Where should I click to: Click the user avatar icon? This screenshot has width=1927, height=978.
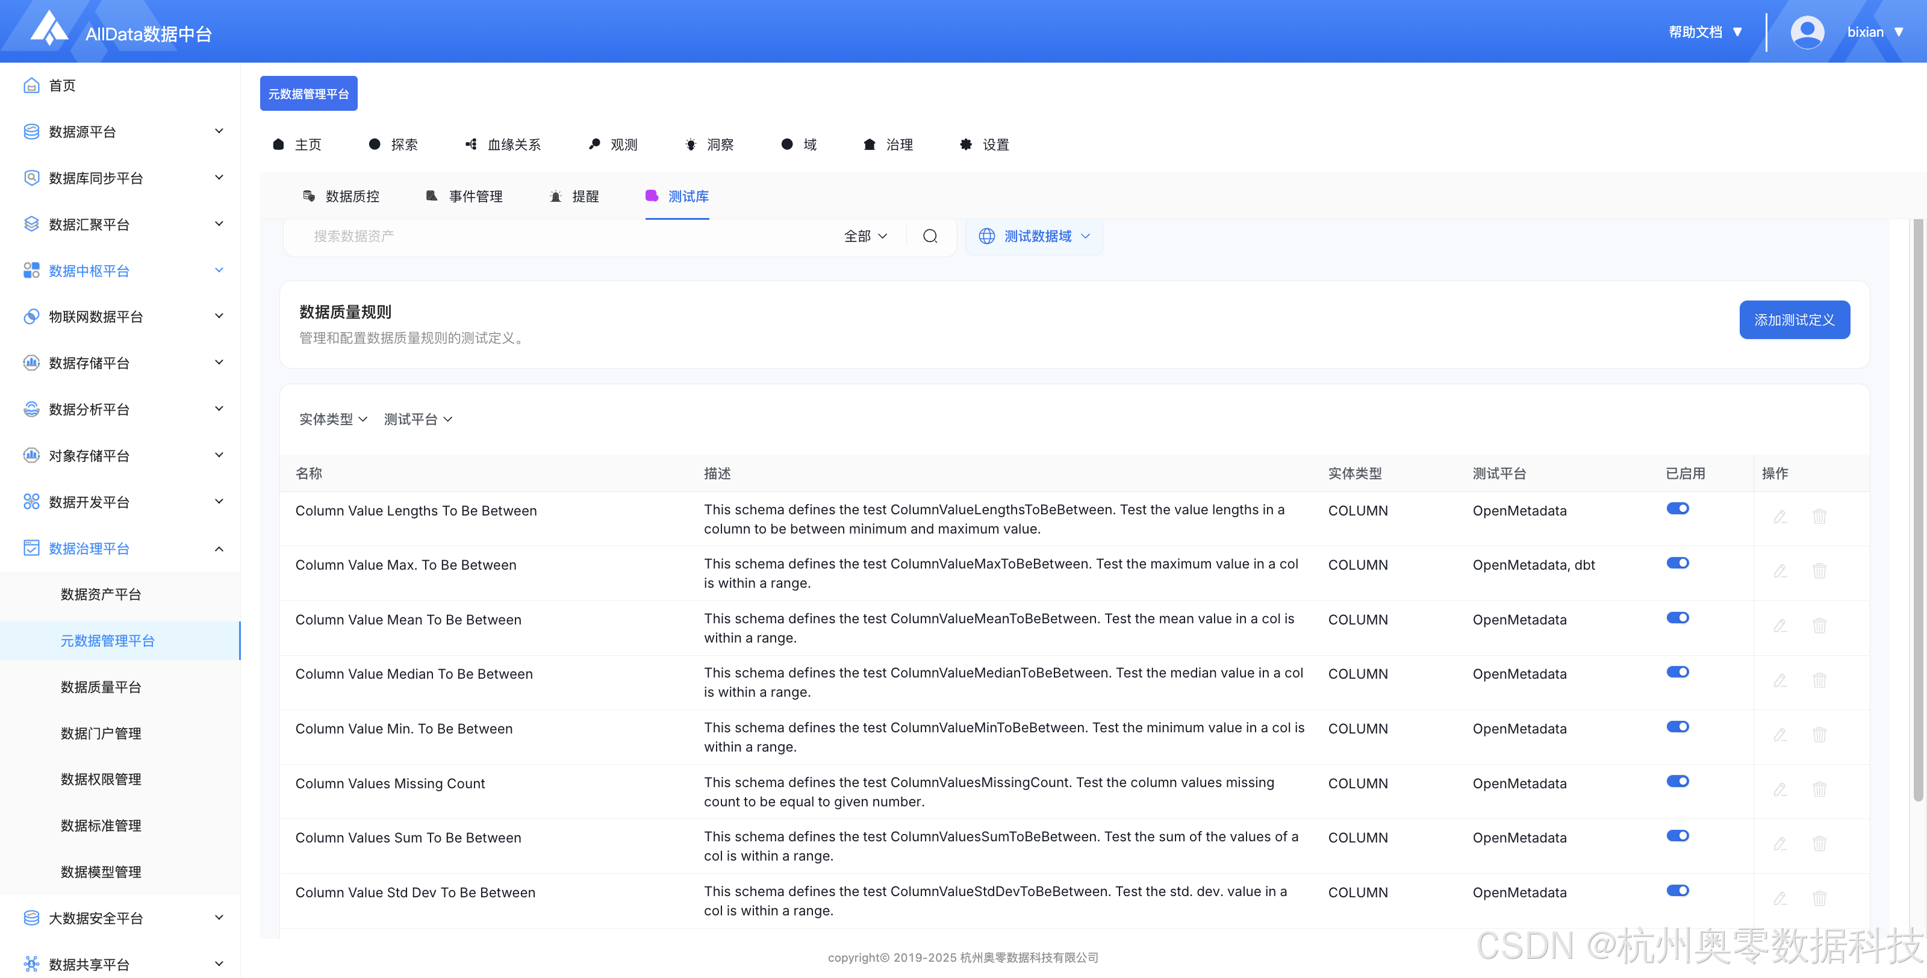1807,32
